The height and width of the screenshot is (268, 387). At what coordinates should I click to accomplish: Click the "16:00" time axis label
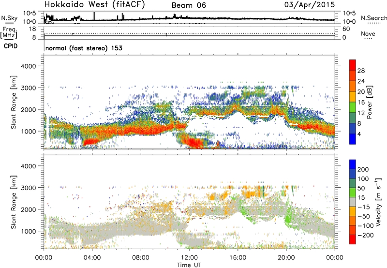(238, 258)
